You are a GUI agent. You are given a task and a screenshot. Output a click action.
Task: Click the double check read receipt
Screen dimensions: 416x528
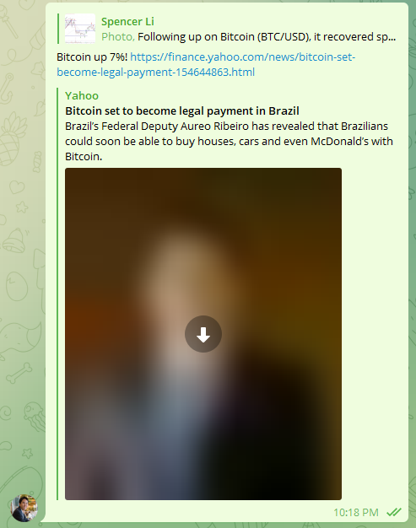click(394, 512)
